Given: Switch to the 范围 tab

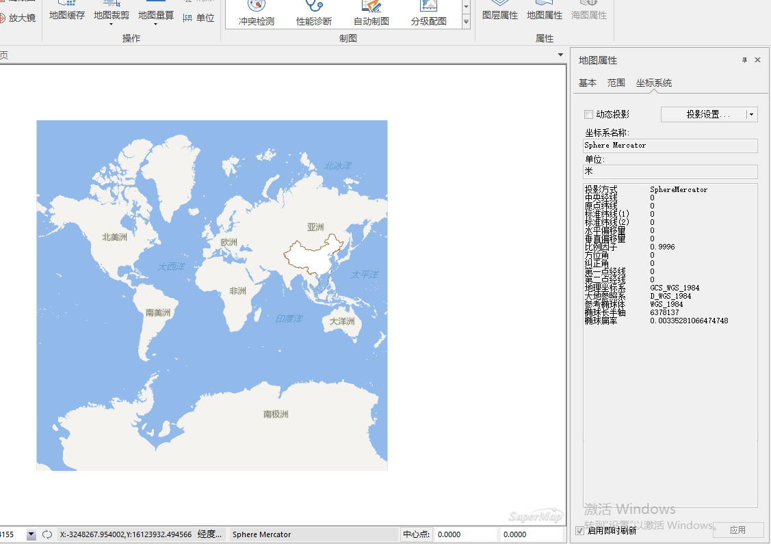Looking at the screenshot, I should click(616, 83).
